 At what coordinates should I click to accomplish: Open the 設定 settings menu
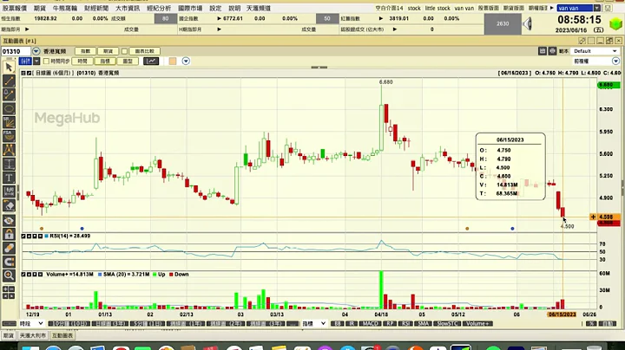pos(215,8)
